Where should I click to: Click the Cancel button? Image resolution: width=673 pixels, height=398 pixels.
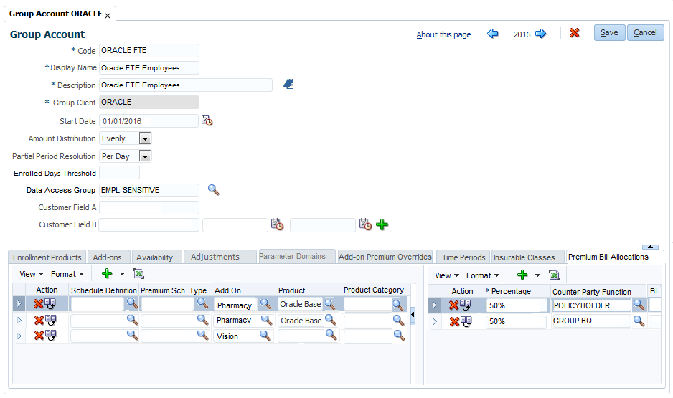645,32
